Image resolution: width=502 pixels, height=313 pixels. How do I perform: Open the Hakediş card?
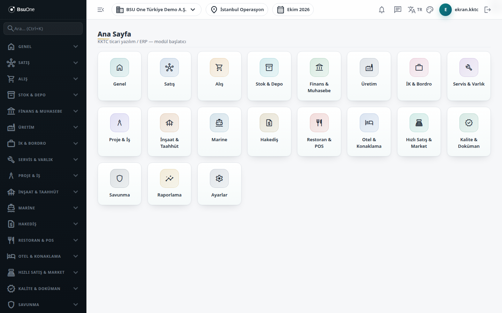coord(269,131)
